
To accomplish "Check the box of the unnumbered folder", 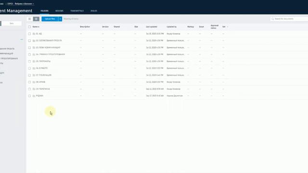I will (29, 96).
